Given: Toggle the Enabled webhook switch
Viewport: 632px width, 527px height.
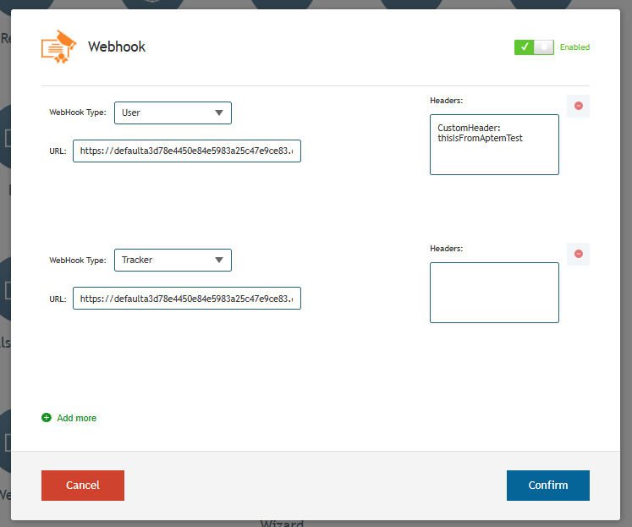Looking at the screenshot, I should pyautogui.click(x=534, y=47).
